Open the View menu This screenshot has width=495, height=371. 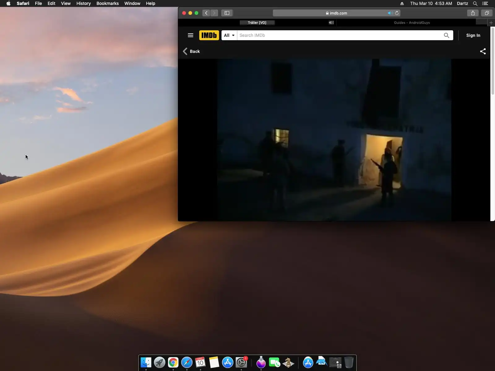[x=66, y=3]
